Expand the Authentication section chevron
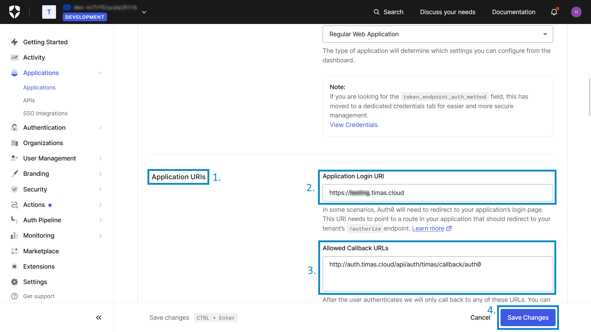 100,128
